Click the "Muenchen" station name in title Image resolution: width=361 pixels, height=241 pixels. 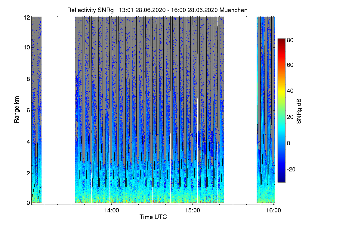234,10
